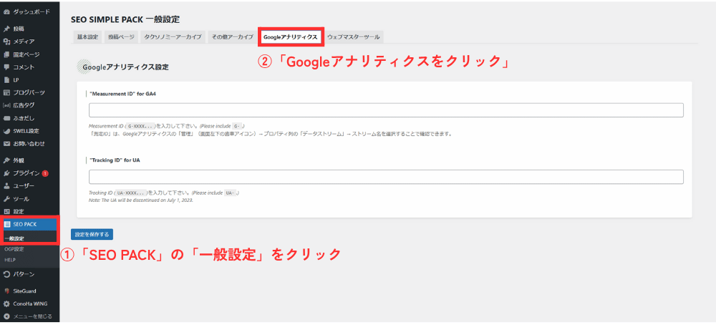Click the UA discontinued July 1, 2023 note

coord(141,200)
